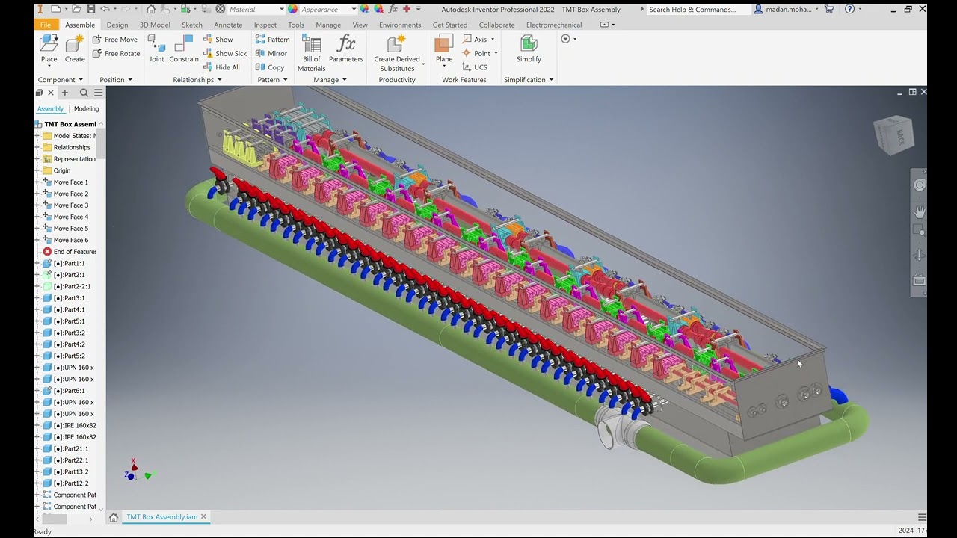
Task: Open the 3D Model ribbon tab
Action: coord(155,25)
